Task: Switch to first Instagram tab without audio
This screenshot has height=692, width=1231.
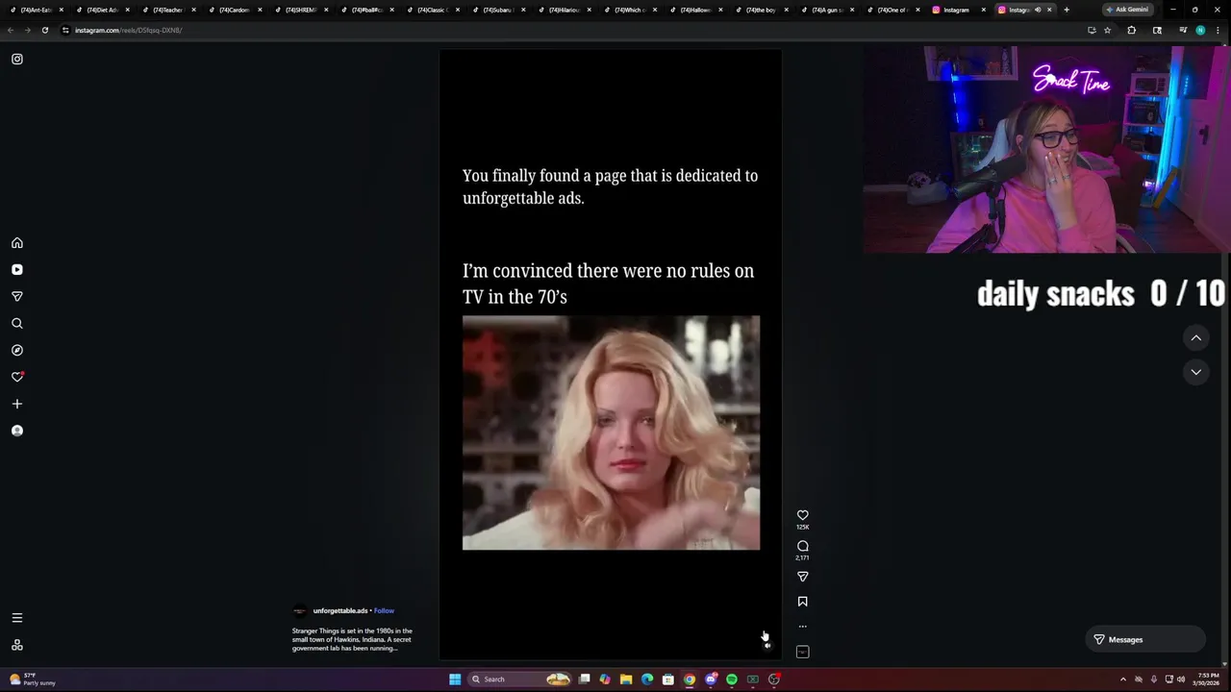Action: (x=957, y=10)
